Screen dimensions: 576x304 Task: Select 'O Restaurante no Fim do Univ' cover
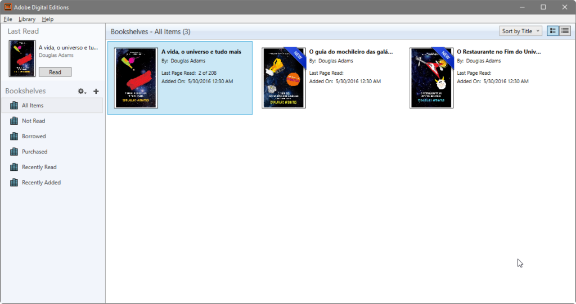tap(431, 78)
